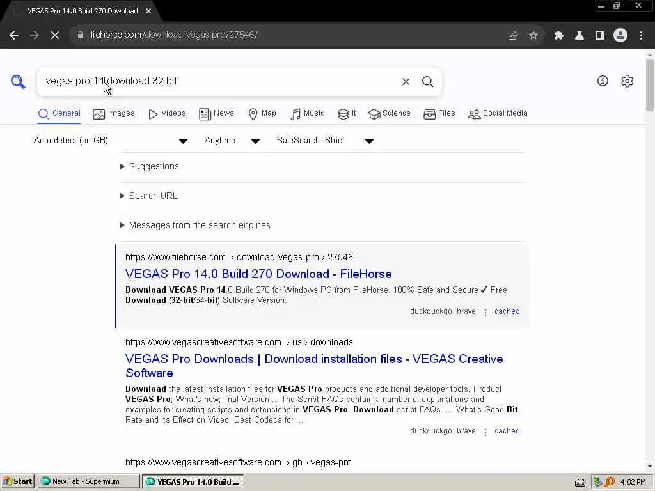Viewport: 655px width, 491px height.
Task: Open search preferences gear icon
Action: (x=627, y=81)
